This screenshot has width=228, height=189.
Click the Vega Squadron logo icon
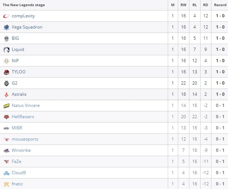click(x=6, y=27)
